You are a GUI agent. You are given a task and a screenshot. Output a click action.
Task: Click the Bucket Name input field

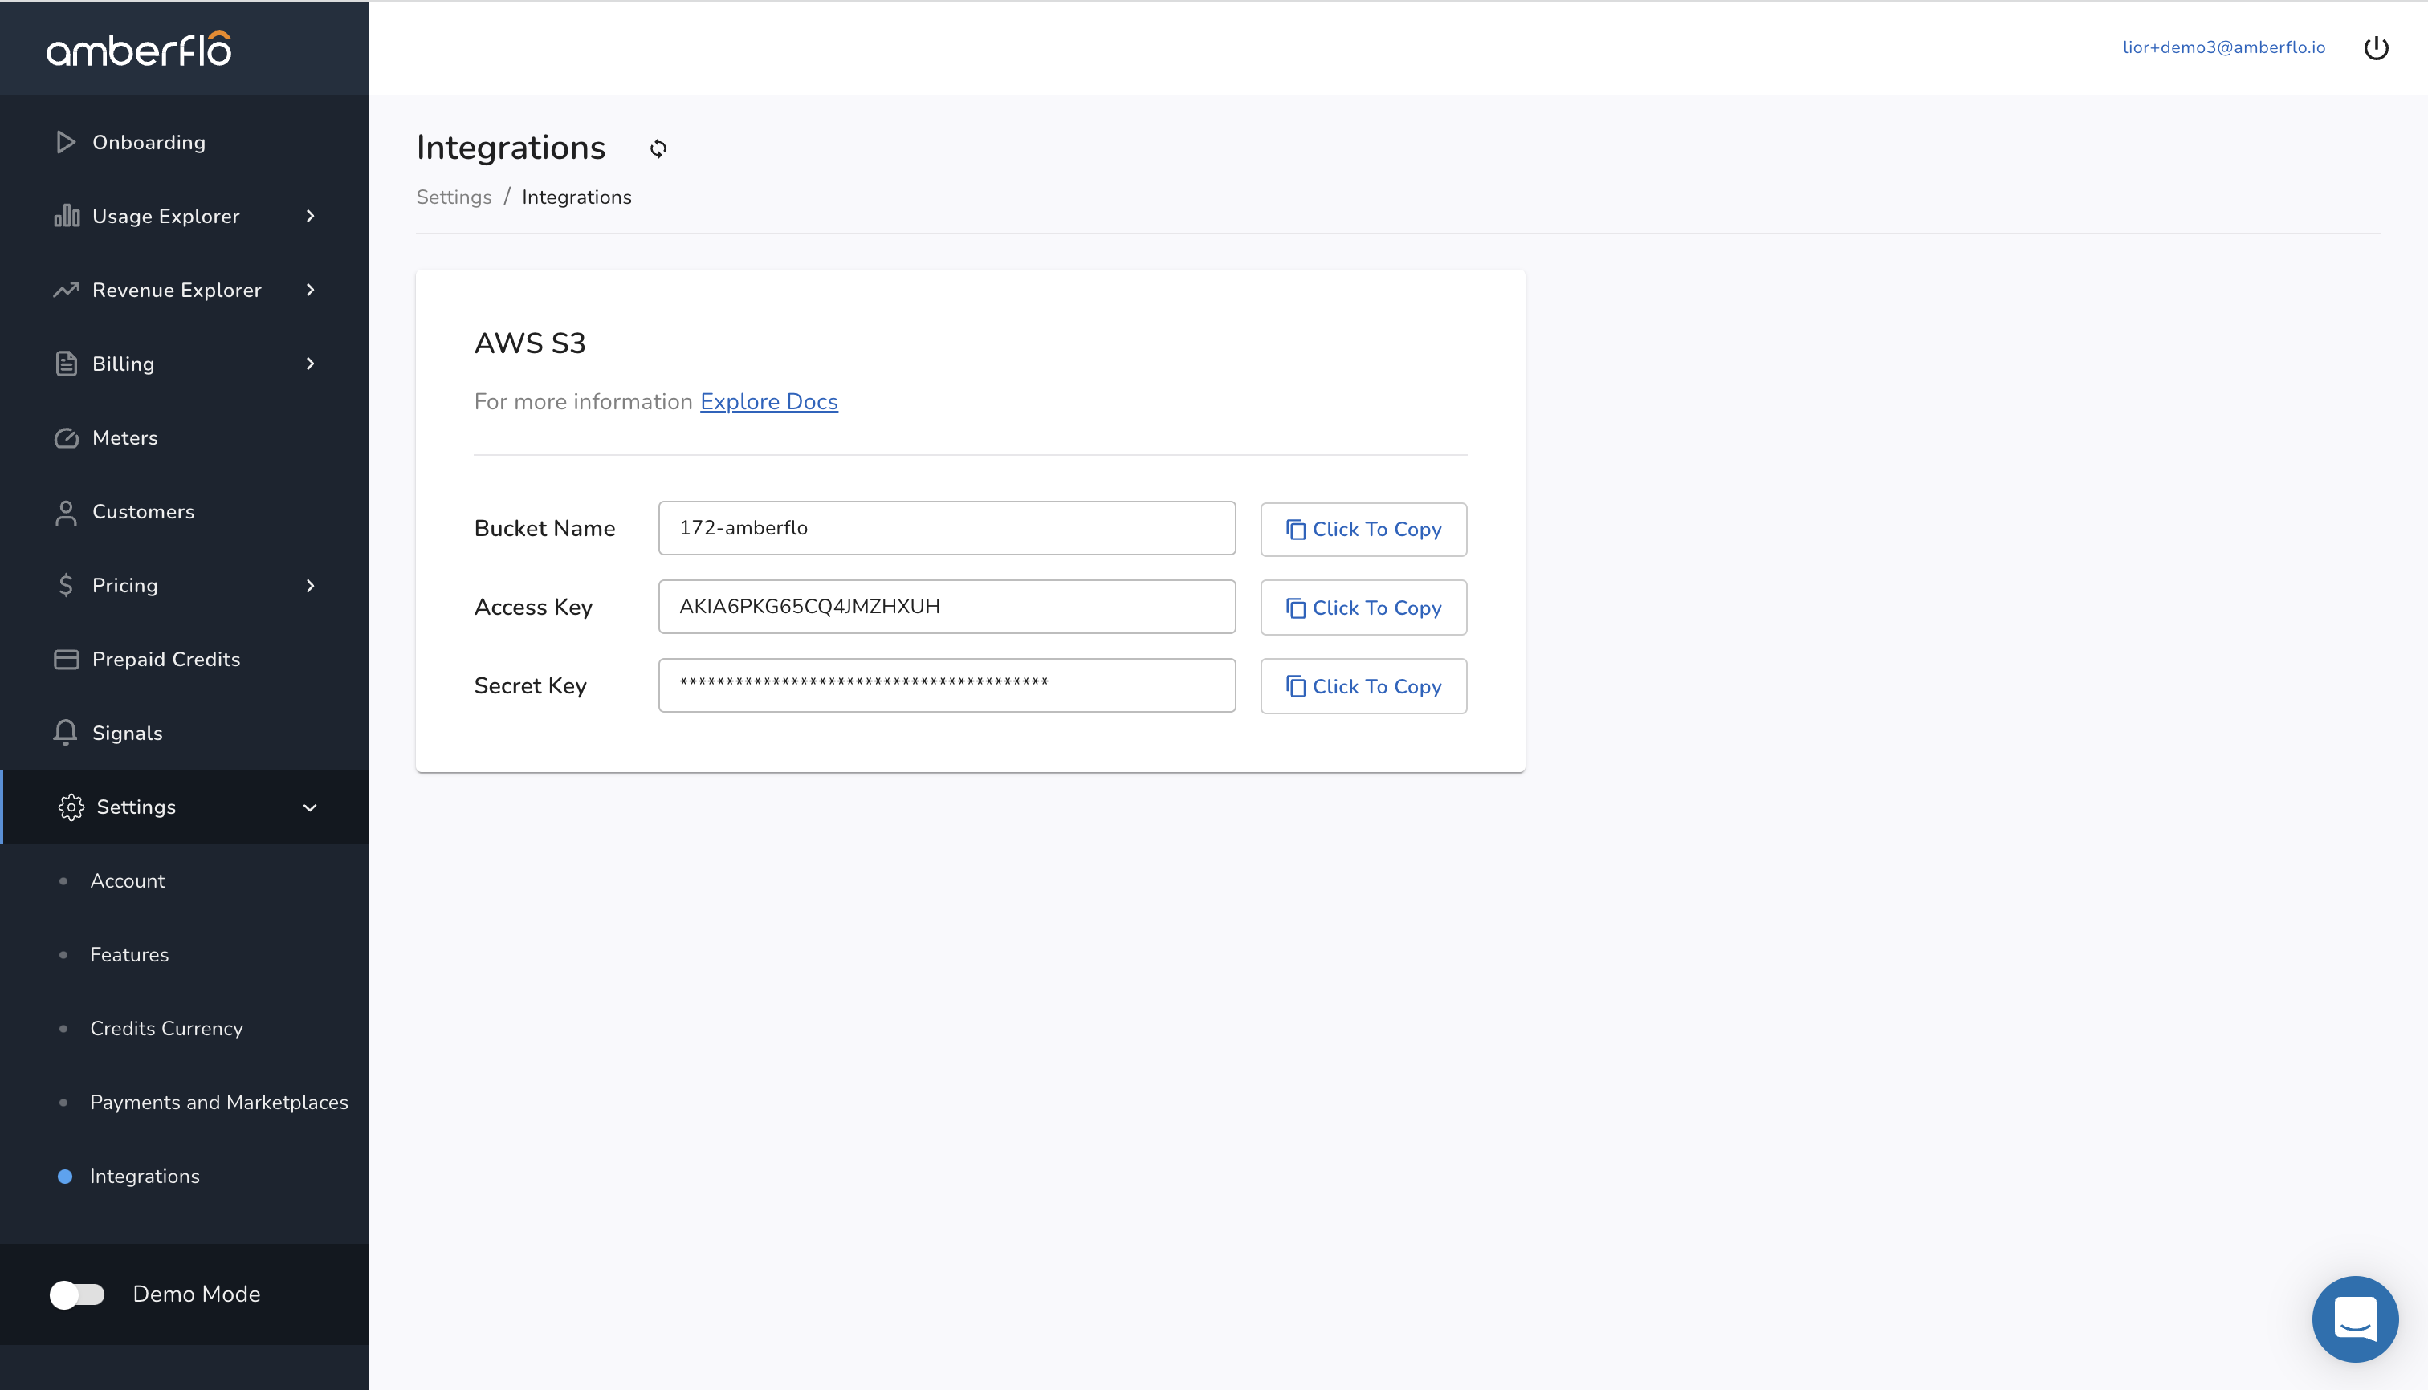point(946,528)
